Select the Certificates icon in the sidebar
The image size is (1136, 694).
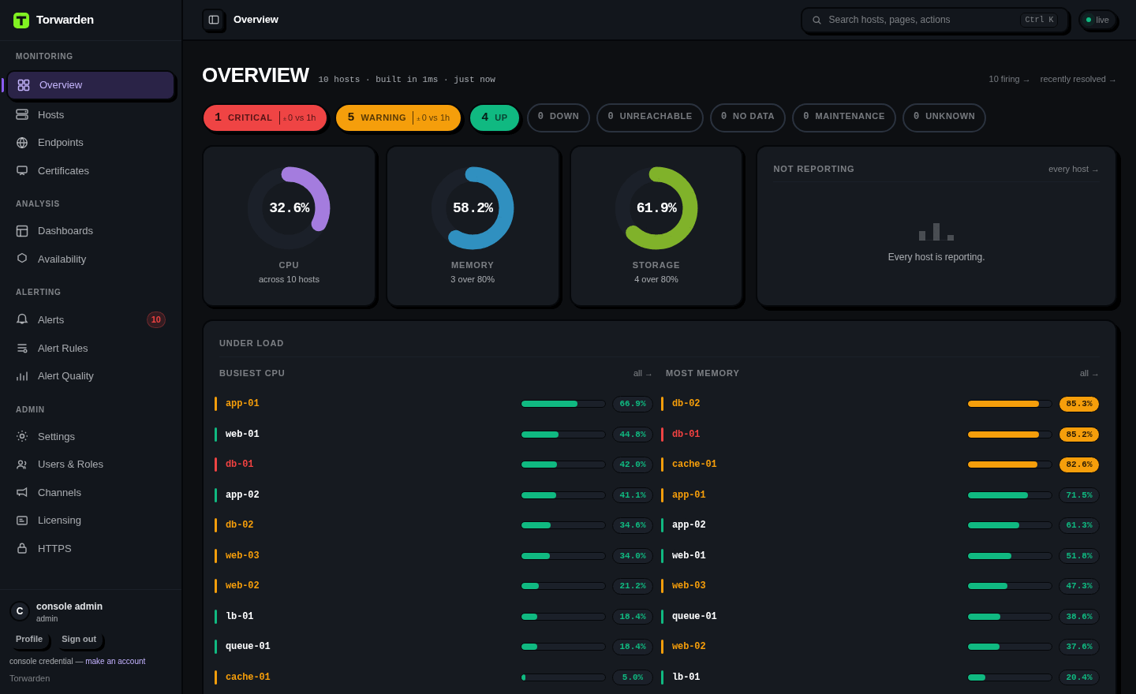[x=22, y=170]
